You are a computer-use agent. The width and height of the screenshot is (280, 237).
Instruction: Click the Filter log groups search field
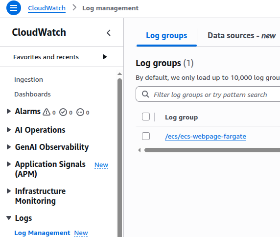[x=208, y=94]
